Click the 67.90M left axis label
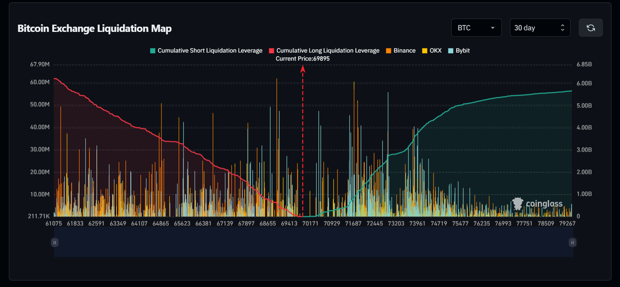The height and width of the screenshot is (287, 620). tap(40, 65)
